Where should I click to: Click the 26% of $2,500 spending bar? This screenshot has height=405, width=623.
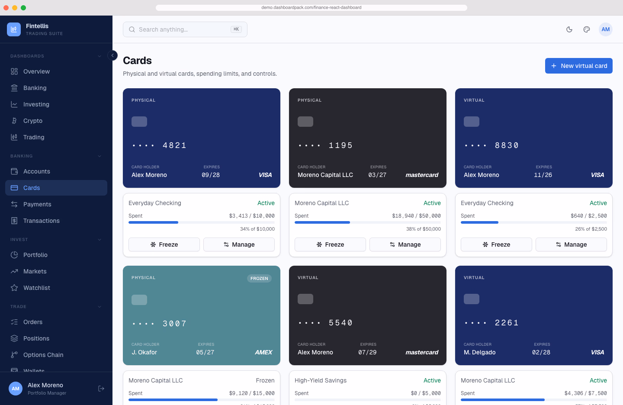tap(534, 222)
